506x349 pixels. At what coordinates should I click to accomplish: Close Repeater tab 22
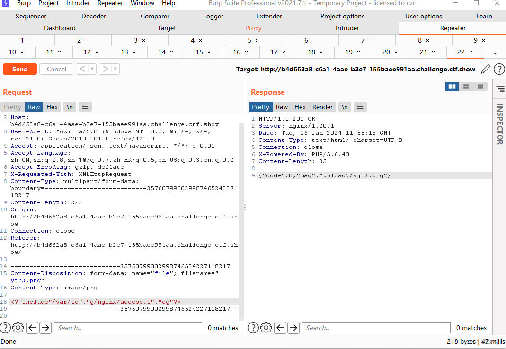[x=471, y=52]
